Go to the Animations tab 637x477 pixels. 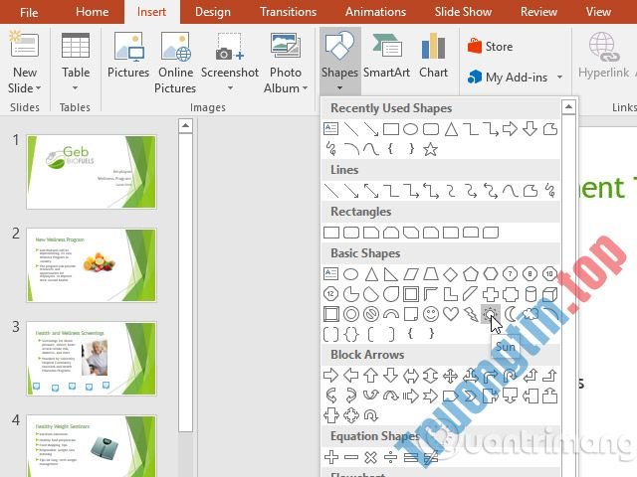click(x=375, y=12)
